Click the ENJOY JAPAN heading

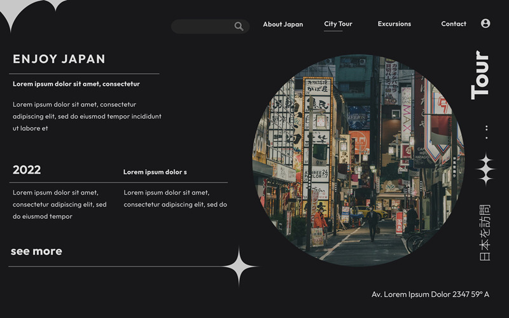[59, 59]
